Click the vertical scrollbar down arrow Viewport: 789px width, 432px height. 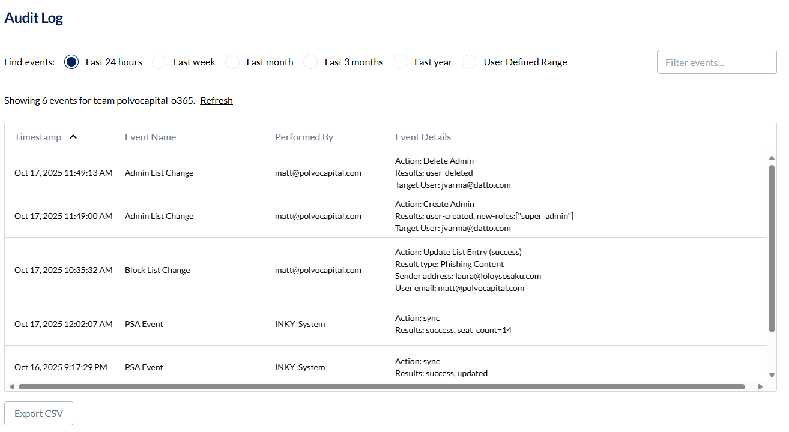[772, 375]
